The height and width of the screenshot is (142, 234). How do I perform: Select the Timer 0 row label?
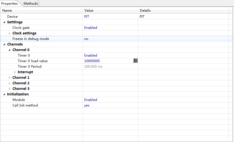(24, 55)
